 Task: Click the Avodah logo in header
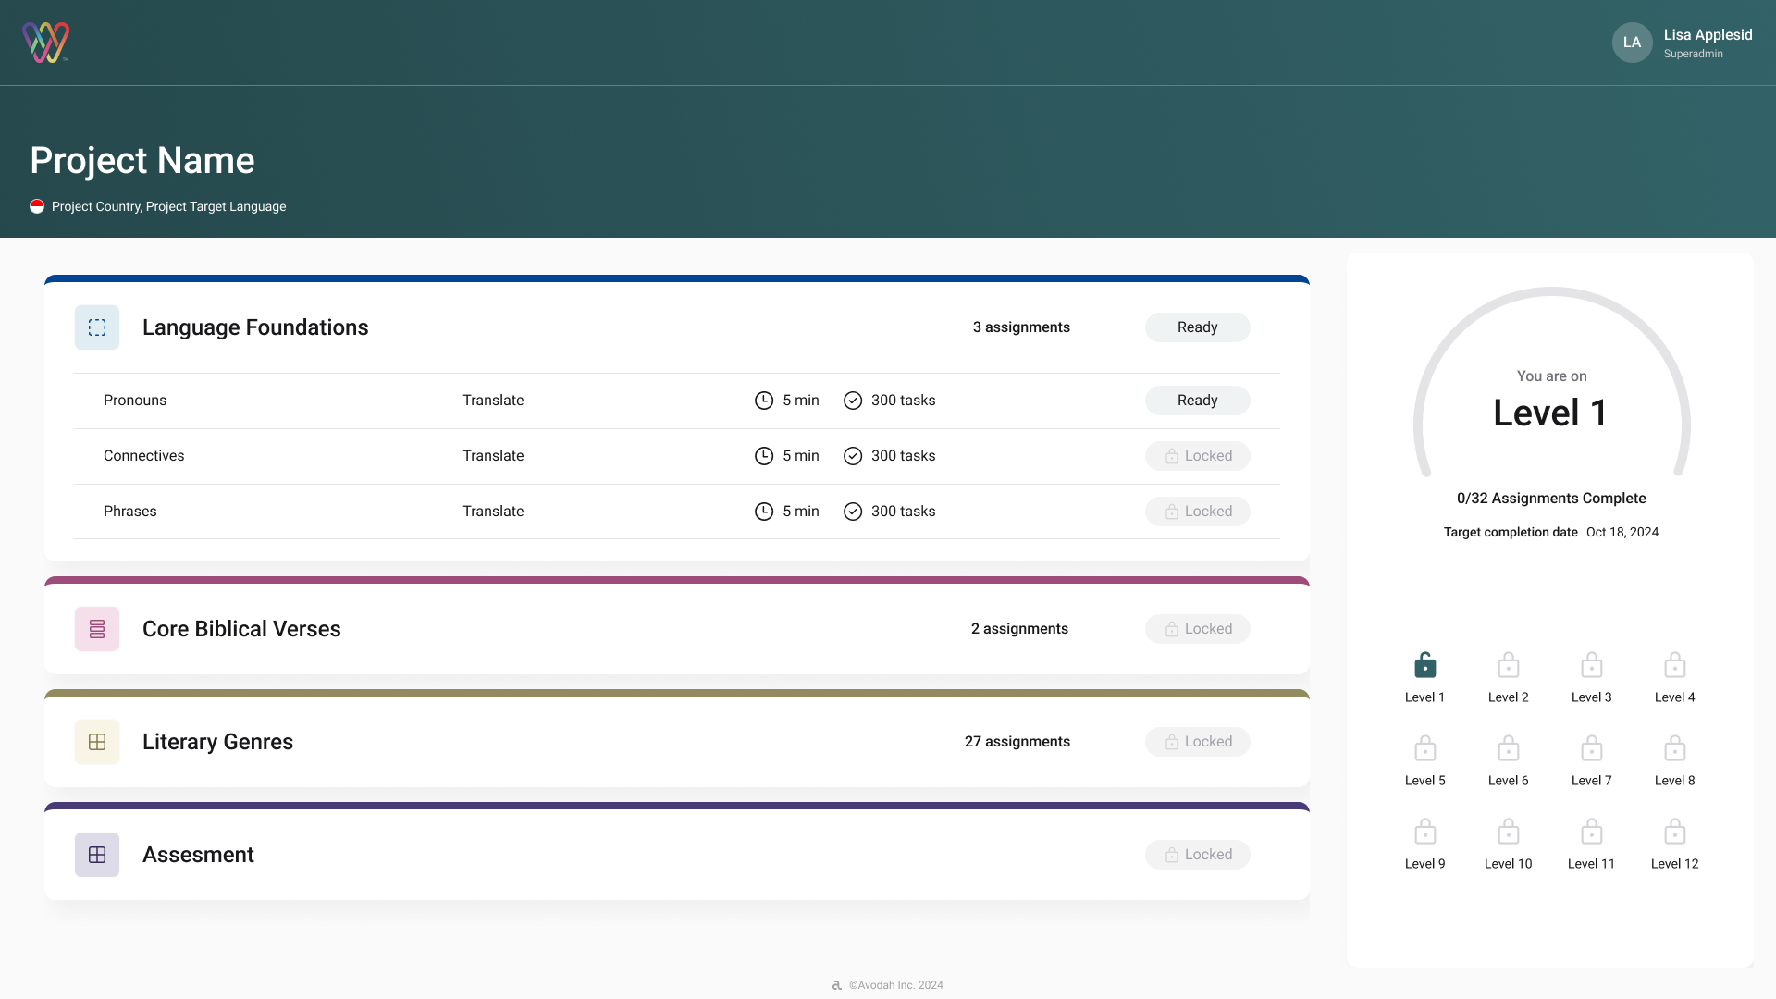point(45,43)
